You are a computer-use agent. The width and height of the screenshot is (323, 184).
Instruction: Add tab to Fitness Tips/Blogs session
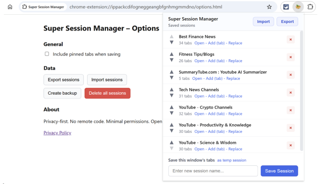[x=216, y=61]
